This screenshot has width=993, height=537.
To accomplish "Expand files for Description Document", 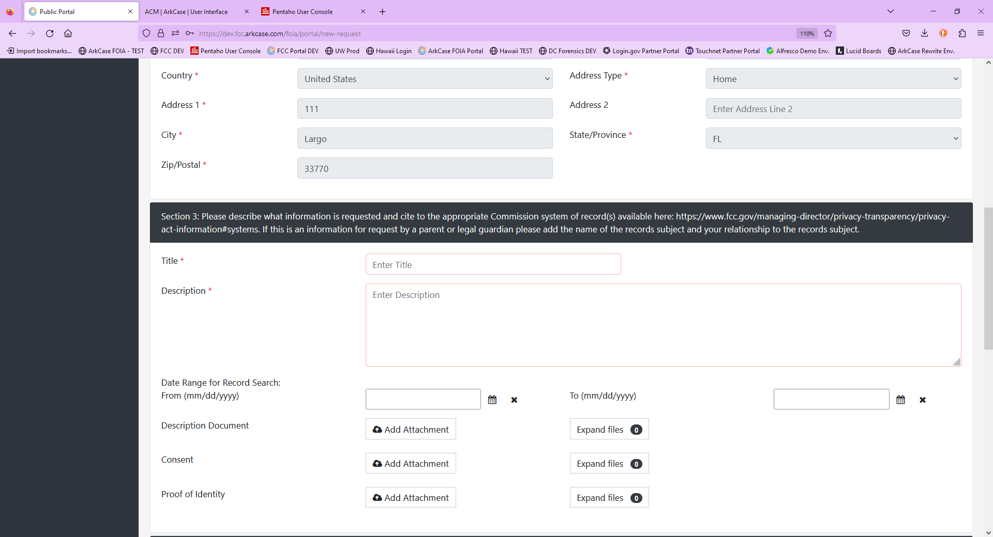I will (x=609, y=429).
